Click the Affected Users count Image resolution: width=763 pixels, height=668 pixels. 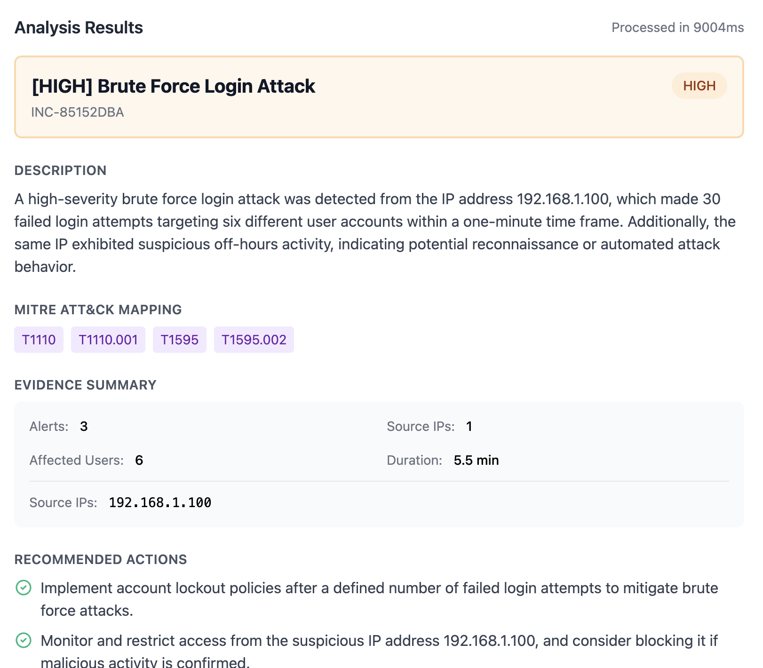[x=139, y=460]
